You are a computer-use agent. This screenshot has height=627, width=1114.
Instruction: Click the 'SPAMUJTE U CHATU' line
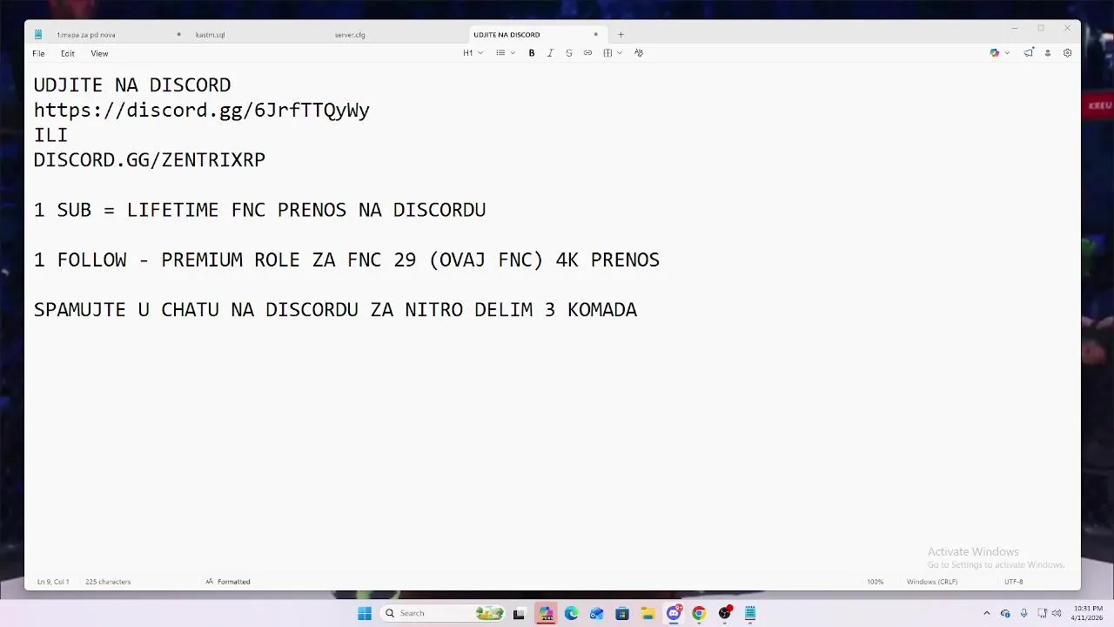click(335, 310)
